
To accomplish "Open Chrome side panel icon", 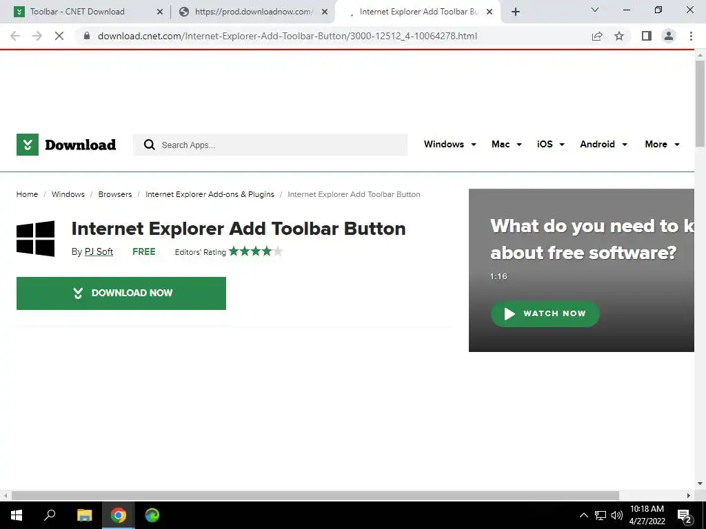I will [x=647, y=36].
